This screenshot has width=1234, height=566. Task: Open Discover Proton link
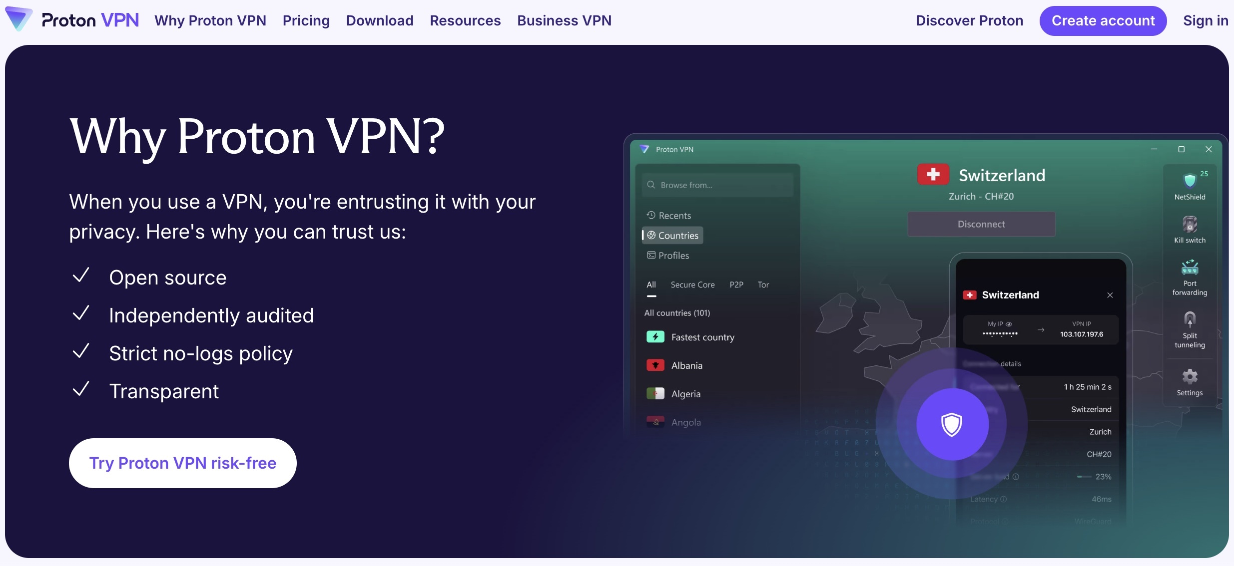(969, 20)
